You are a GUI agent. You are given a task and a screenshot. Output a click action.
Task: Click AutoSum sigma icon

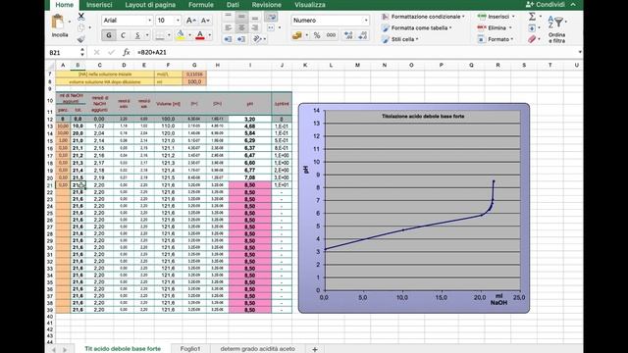pos(532,17)
